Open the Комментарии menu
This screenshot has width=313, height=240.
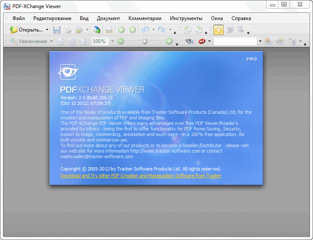click(145, 18)
